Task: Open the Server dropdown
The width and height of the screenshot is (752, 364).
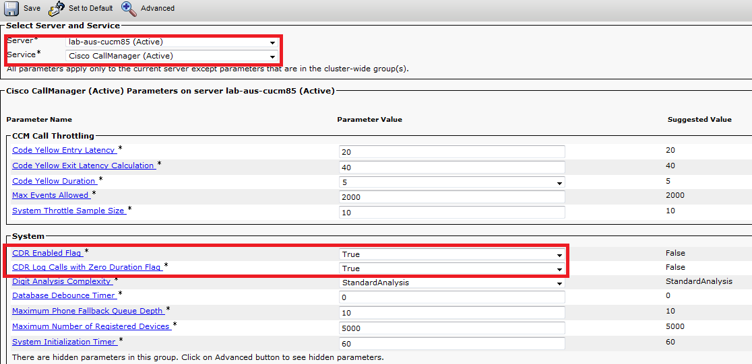Action: 172,42
